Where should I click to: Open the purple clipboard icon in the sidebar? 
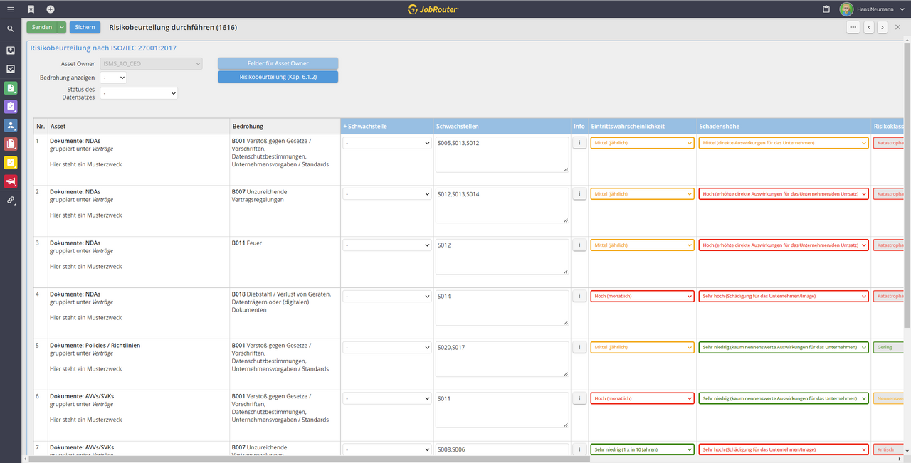pyautogui.click(x=11, y=107)
